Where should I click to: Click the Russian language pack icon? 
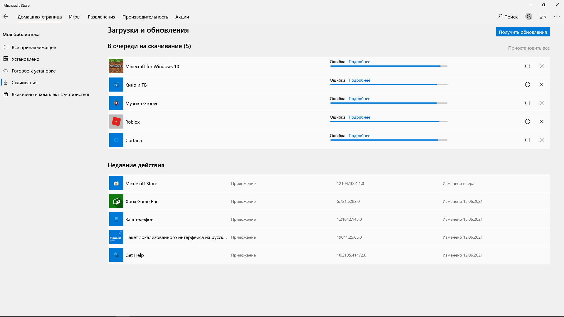coord(116,237)
